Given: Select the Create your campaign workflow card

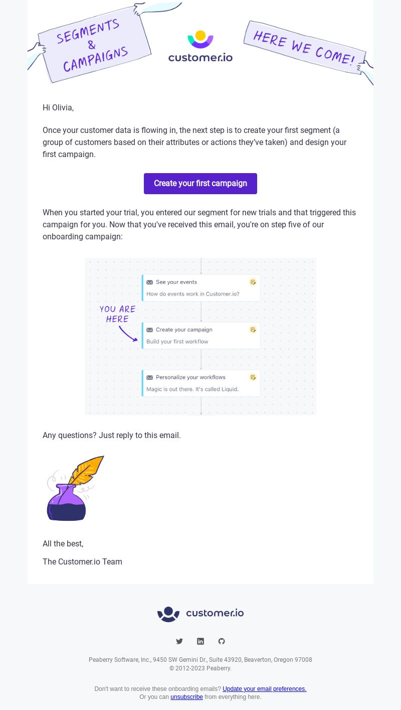Looking at the screenshot, I should pyautogui.click(x=201, y=336).
